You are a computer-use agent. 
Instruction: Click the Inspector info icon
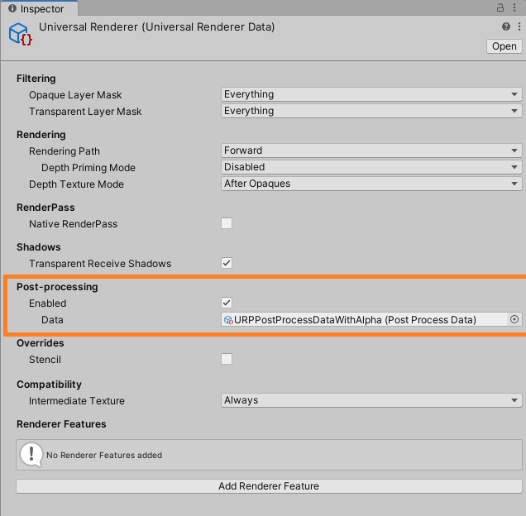coord(12,8)
